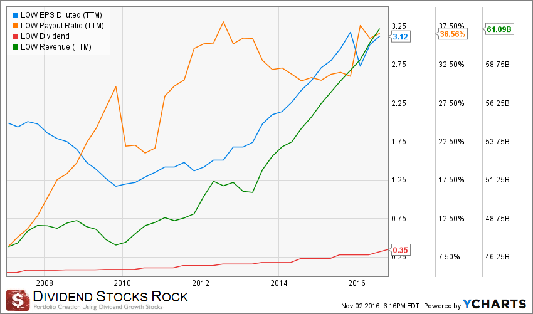The image size is (533, 314).
Task: Click the Dividend Stocks Rock dollar logo icon
Action: [18, 300]
